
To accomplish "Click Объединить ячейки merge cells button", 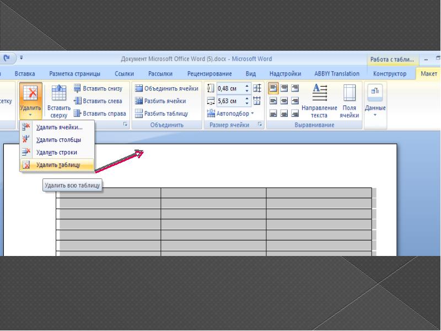I will [x=166, y=88].
